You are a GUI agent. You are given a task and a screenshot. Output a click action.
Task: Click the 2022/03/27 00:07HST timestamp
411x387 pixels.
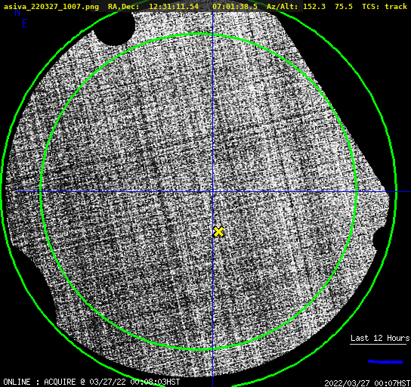pos(367,383)
